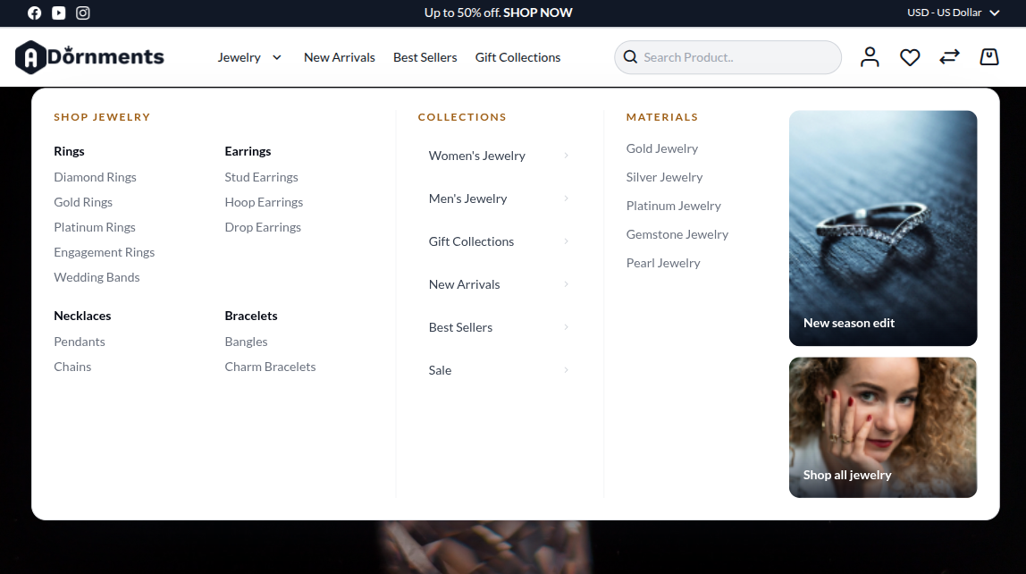Select Gold Jewelry material
This screenshot has width=1026, height=574.
pyautogui.click(x=662, y=148)
